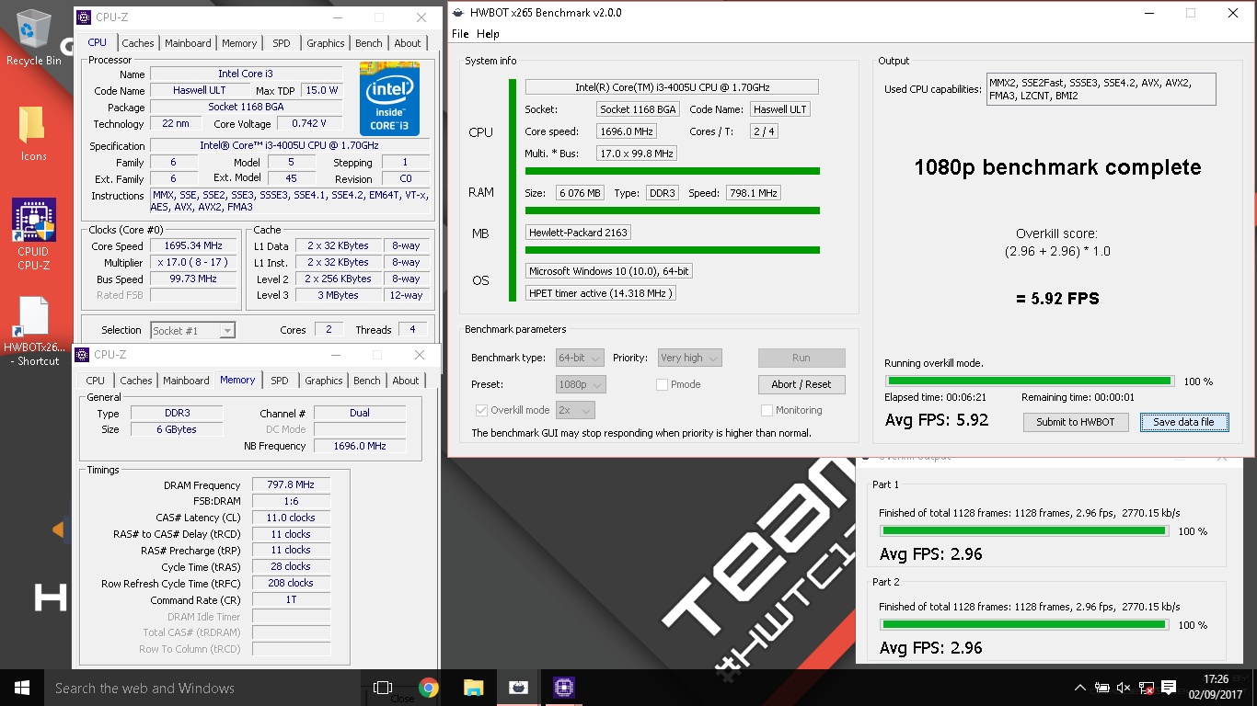Image resolution: width=1257 pixels, height=706 pixels.
Task: Click the Used CPU capabilities text box
Action: pos(1101,89)
